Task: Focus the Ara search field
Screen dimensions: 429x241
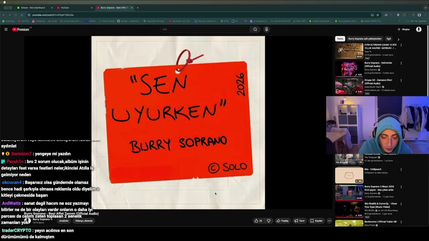Action: click(205, 29)
